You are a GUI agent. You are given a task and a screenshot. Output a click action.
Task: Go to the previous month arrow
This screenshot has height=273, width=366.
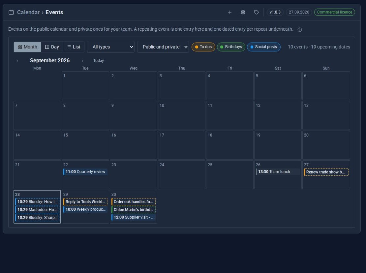coord(17,61)
